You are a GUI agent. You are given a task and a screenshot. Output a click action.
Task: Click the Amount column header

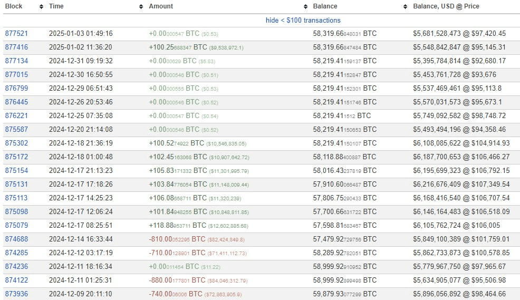click(161, 6)
